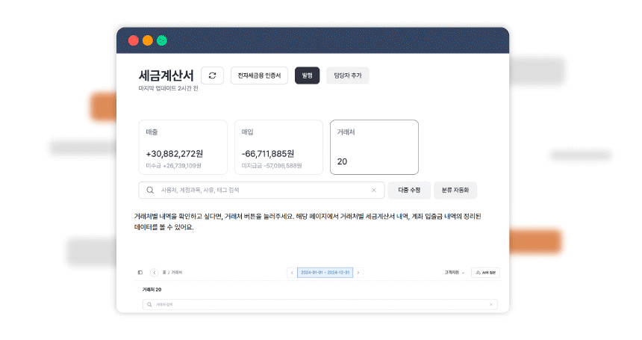This screenshot has height=340, width=642.
Task: Select the 매출 summary card
Action: 183,147
